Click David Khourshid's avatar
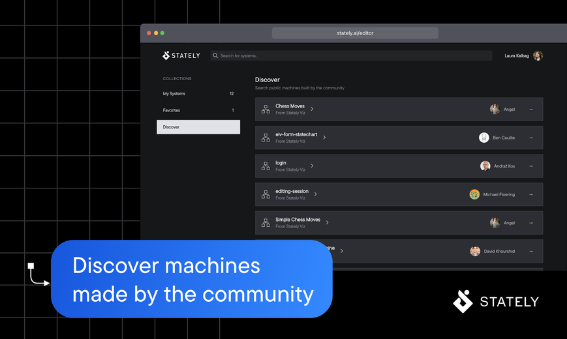This screenshot has height=339, width=567. [x=475, y=251]
